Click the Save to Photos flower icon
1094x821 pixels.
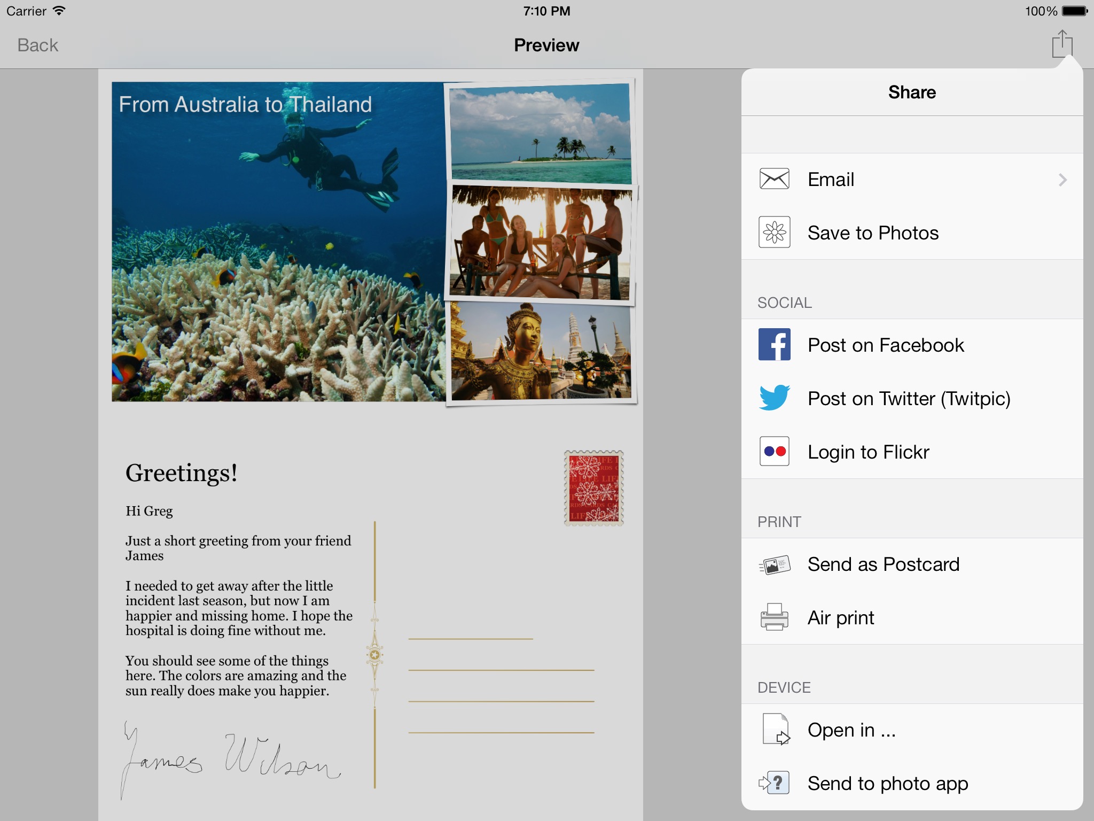(x=774, y=233)
